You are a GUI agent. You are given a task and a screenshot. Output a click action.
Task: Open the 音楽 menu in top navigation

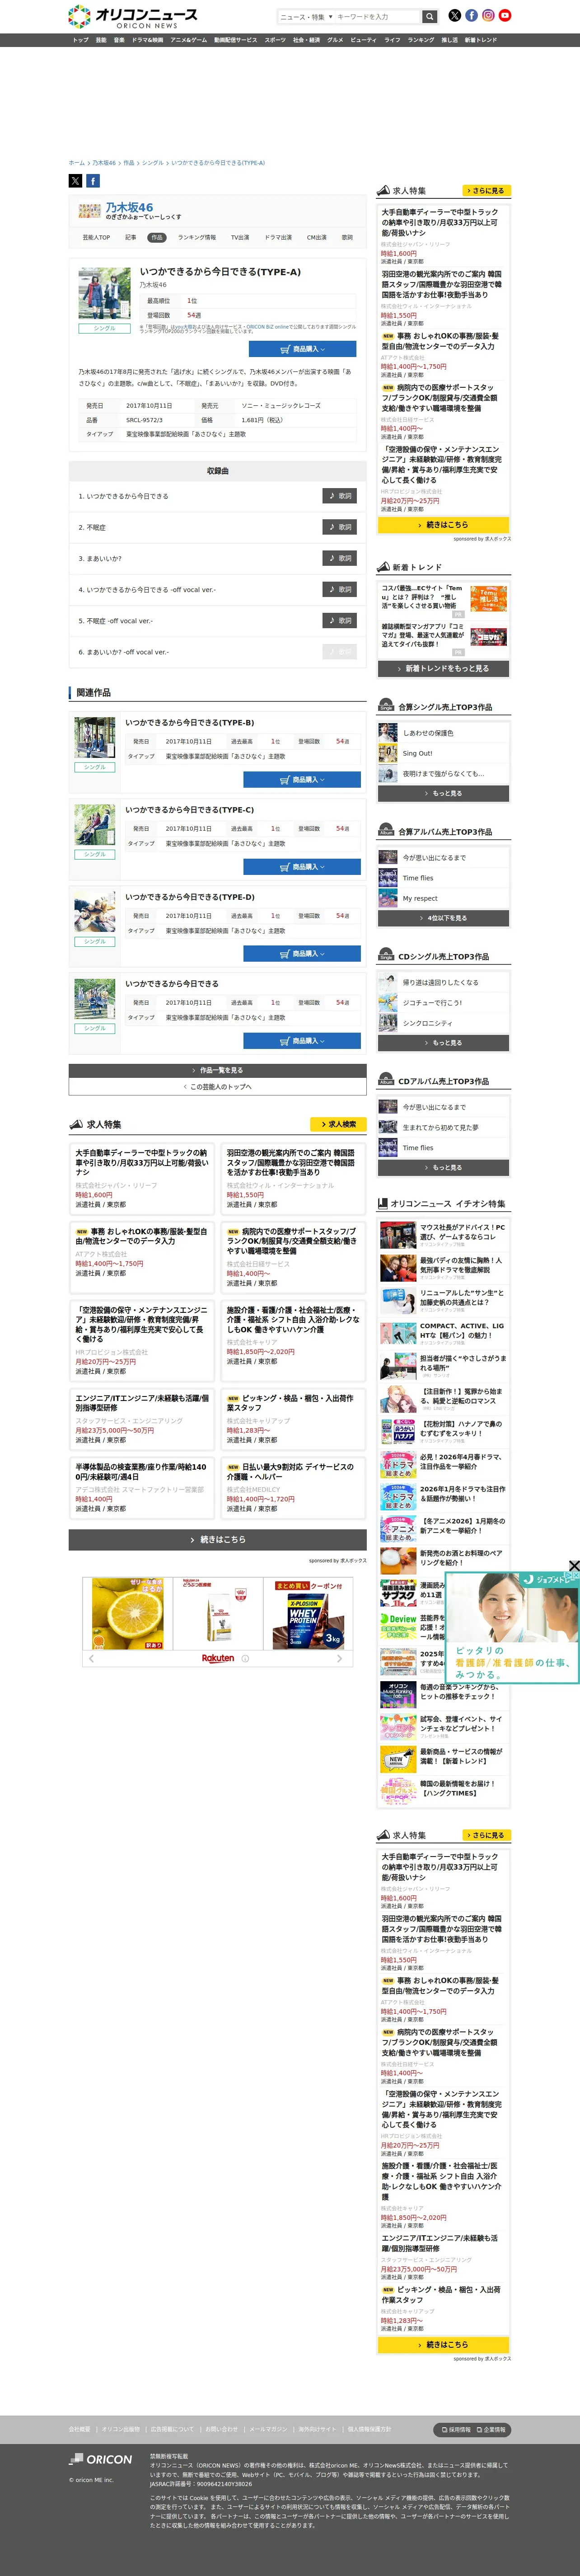click(119, 40)
